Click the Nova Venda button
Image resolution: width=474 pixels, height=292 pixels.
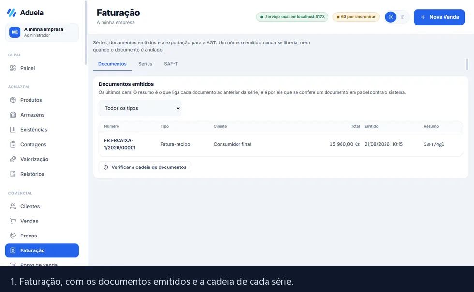(x=439, y=17)
